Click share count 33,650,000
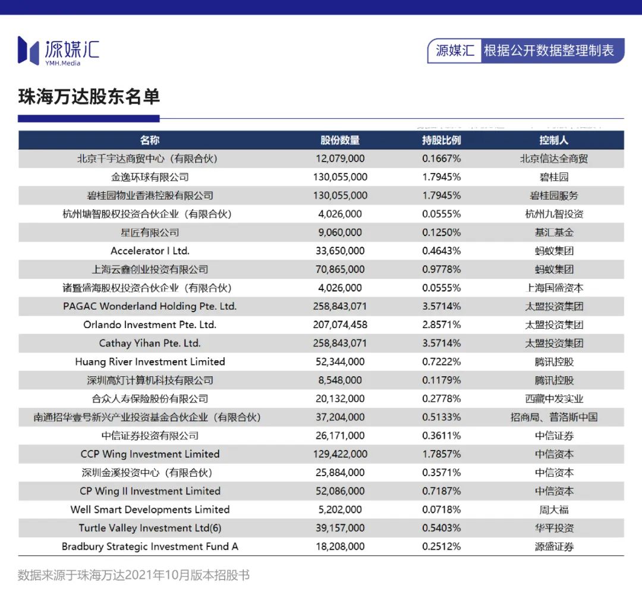This screenshot has height=595, width=642. tap(340, 251)
